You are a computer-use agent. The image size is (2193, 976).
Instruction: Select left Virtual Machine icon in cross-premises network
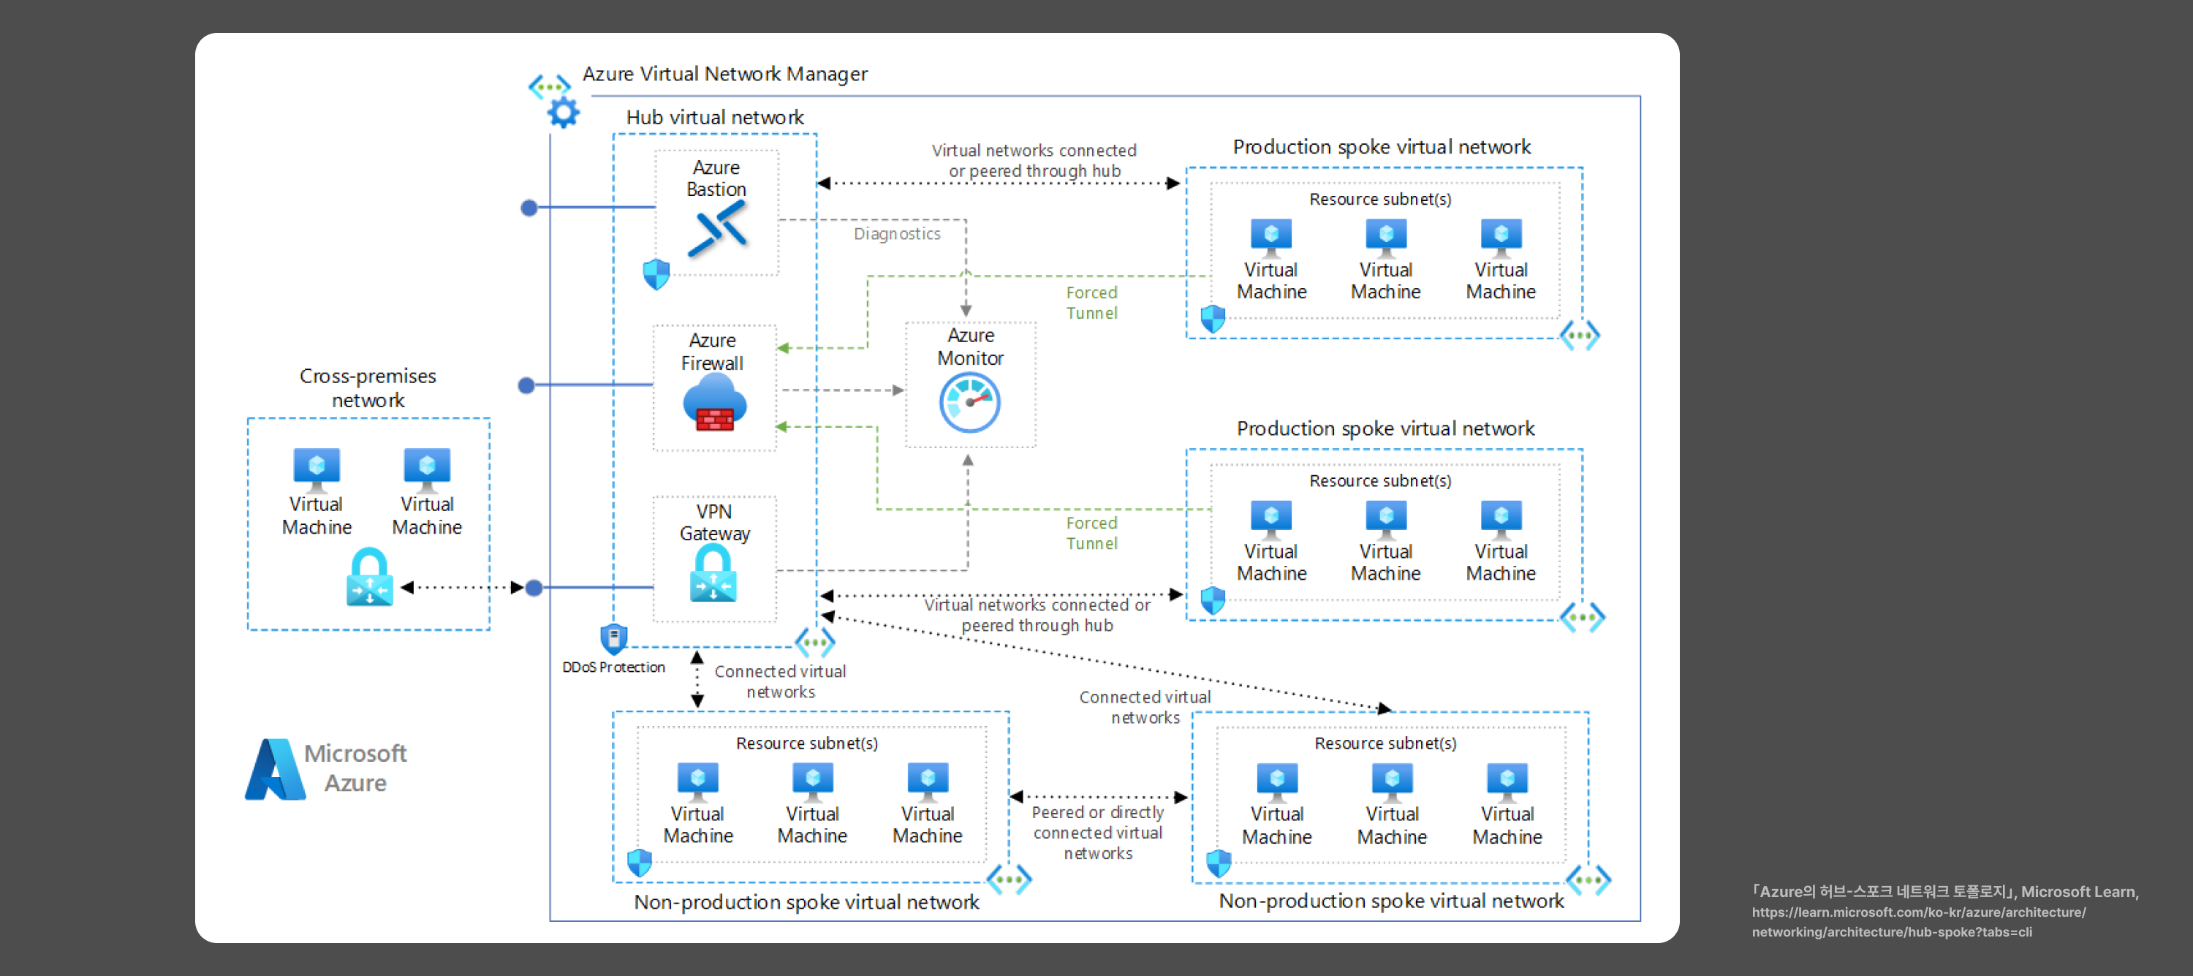click(317, 470)
